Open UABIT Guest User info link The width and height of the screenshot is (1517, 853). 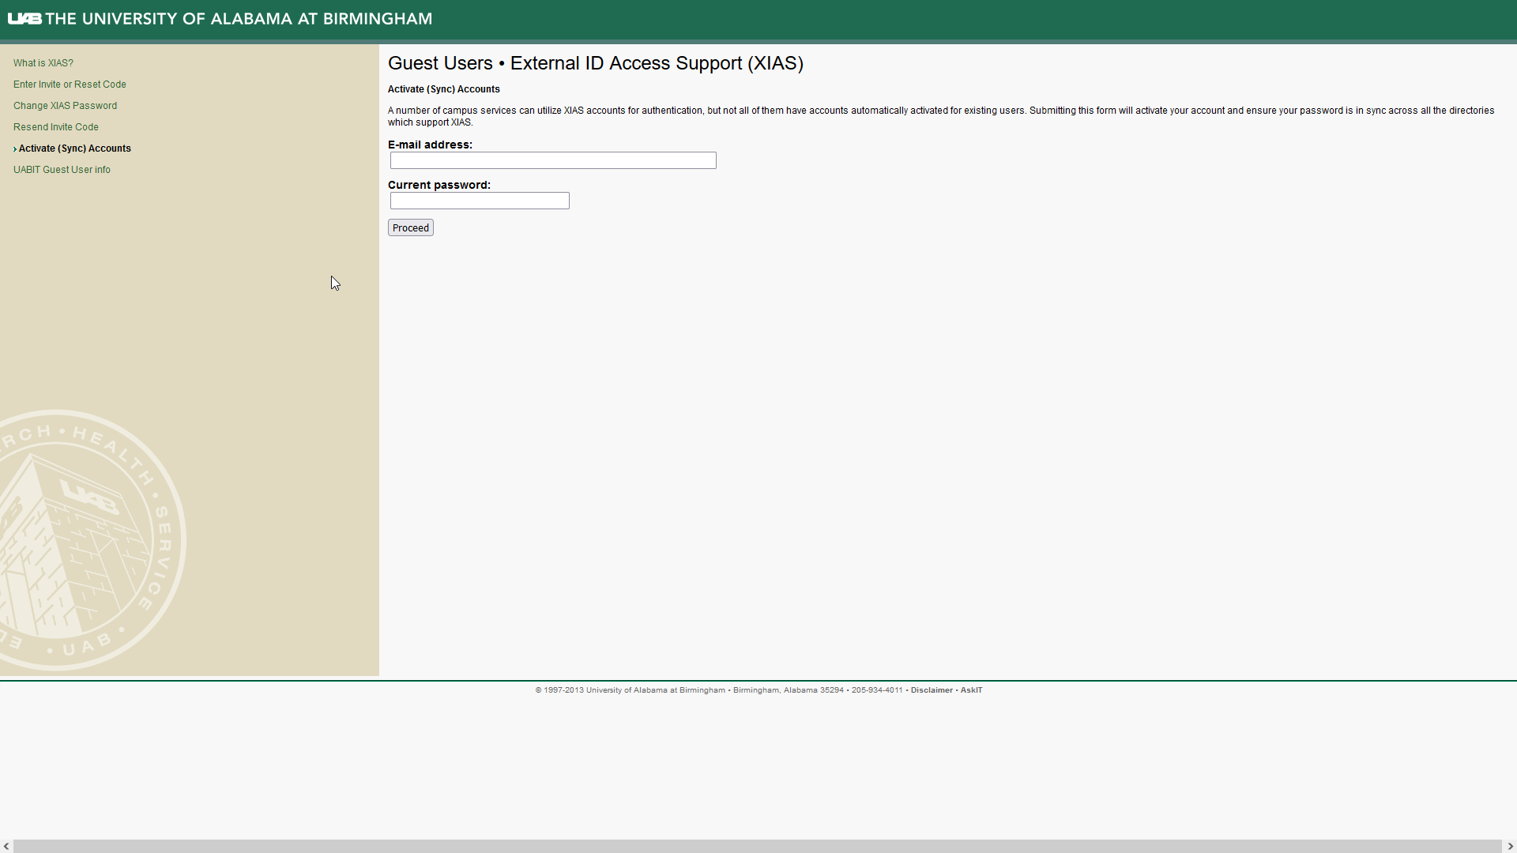click(62, 170)
